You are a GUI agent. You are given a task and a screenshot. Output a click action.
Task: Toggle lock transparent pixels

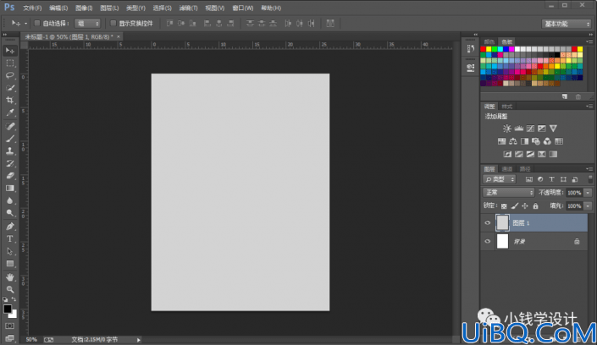coord(504,206)
